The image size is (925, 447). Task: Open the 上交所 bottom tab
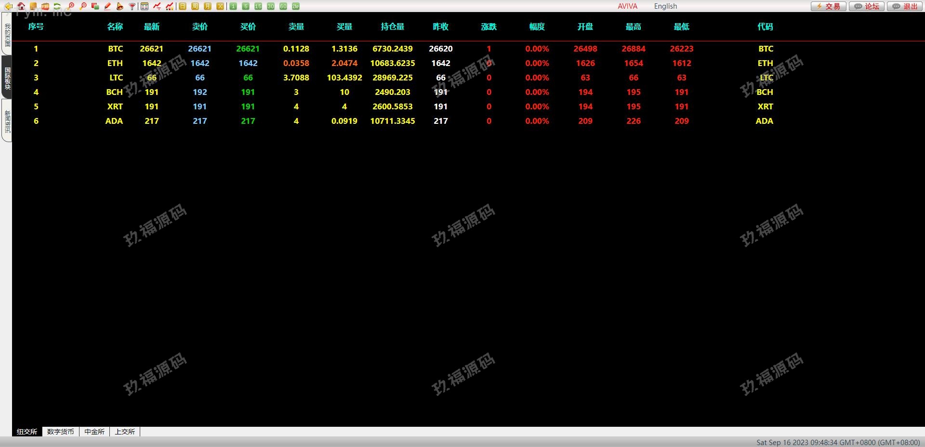click(x=125, y=432)
